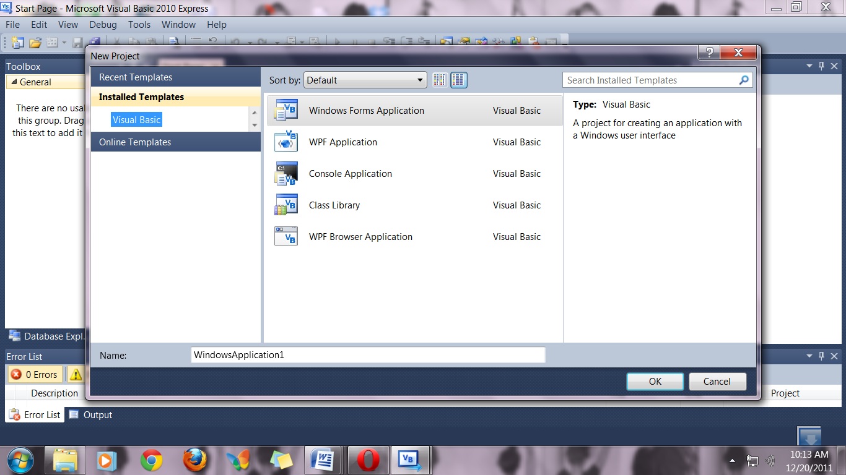Viewport: 846px width, 475px height.
Task: Open Windows Media Player from the taskbar
Action: (107, 460)
